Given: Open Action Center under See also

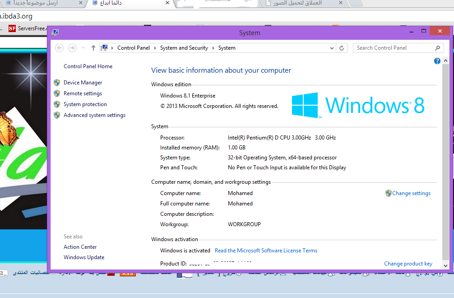Looking at the screenshot, I should pyautogui.click(x=80, y=247).
